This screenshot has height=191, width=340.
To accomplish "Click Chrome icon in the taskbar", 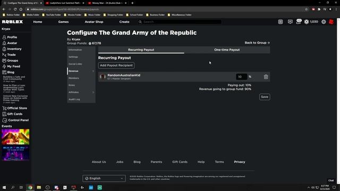I will pyautogui.click(x=30, y=187).
